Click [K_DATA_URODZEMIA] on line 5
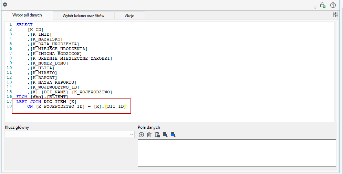 point(55,44)
